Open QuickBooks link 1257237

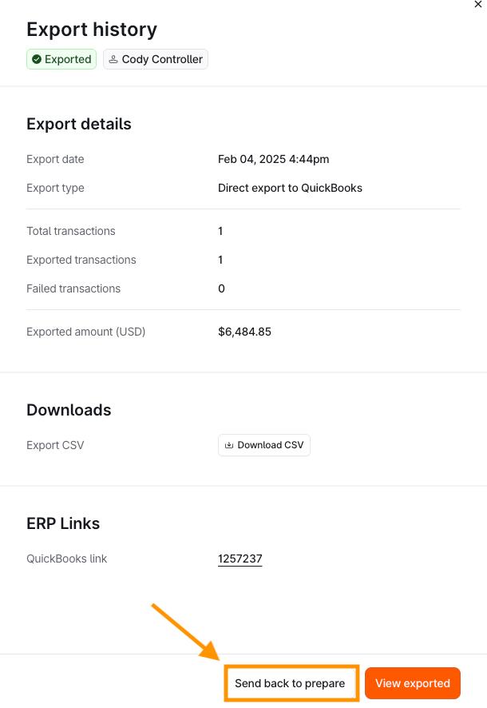(x=240, y=559)
